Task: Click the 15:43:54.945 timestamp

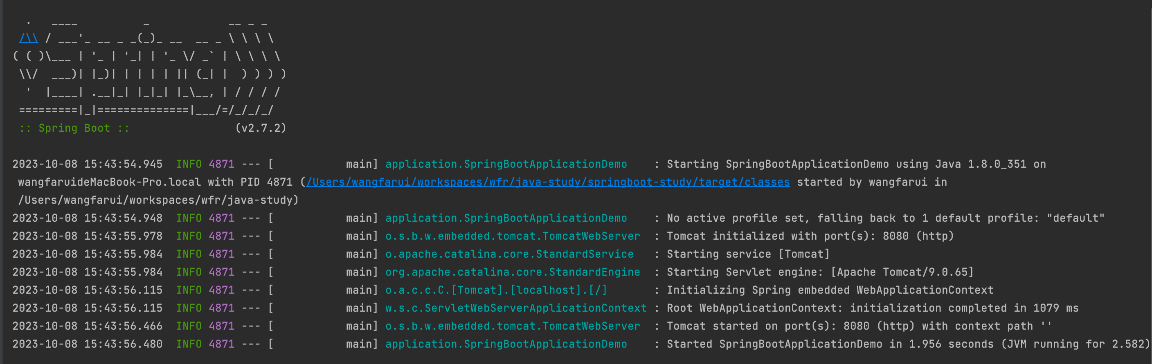Action: tap(124, 164)
